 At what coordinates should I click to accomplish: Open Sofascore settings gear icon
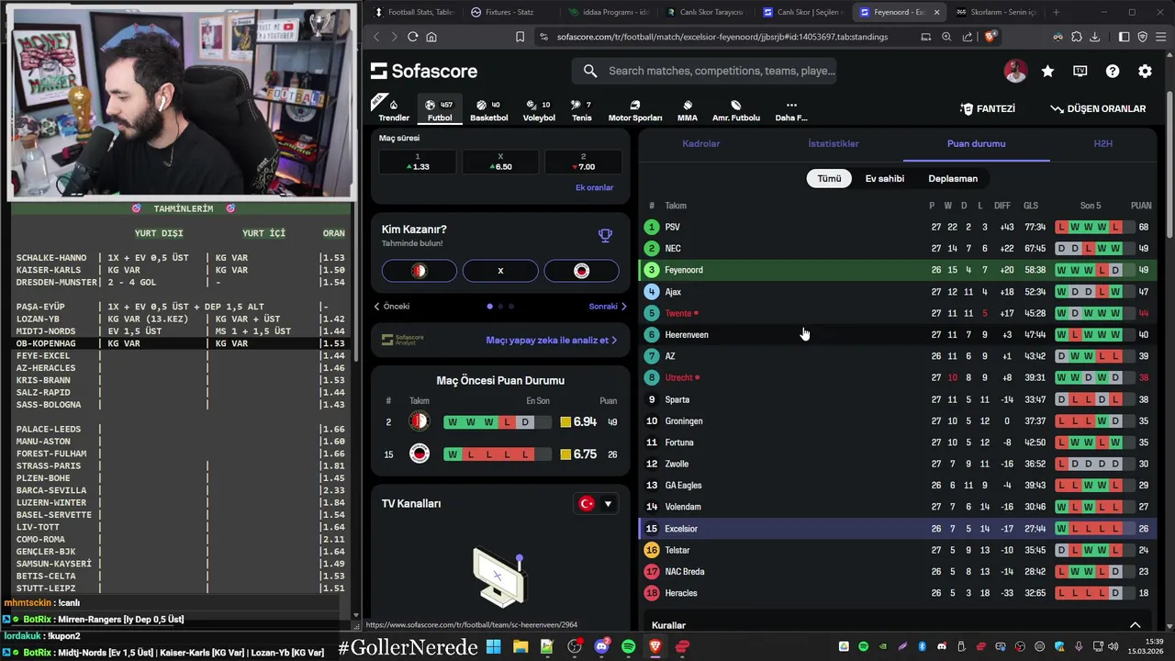pyautogui.click(x=1145, y=71)
